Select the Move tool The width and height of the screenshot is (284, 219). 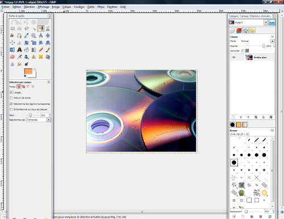point(48,36)
